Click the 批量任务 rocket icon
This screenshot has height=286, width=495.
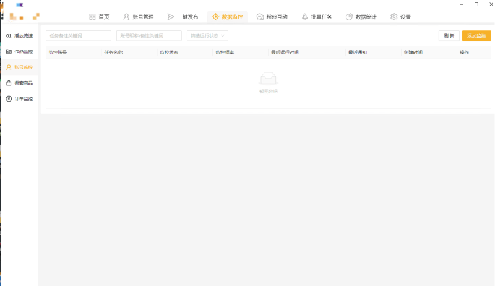coord(304,17)
